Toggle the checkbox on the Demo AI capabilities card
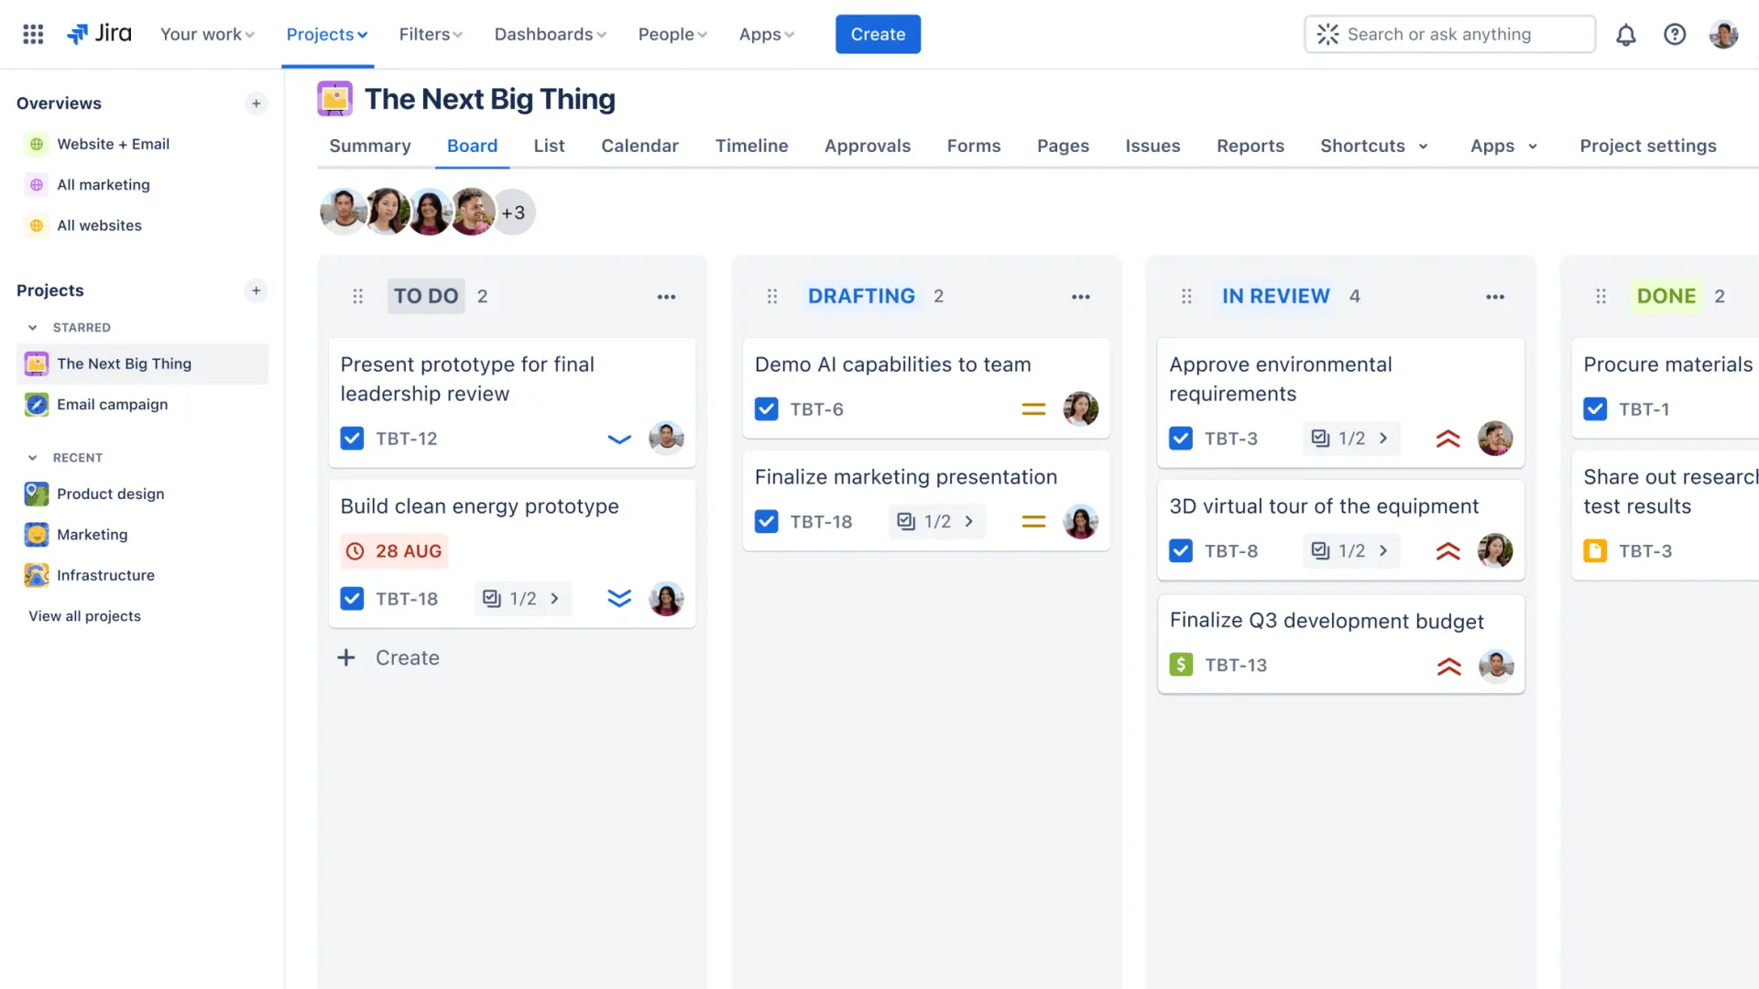Viewport: 1759px width, 989px height. (767, 409)
